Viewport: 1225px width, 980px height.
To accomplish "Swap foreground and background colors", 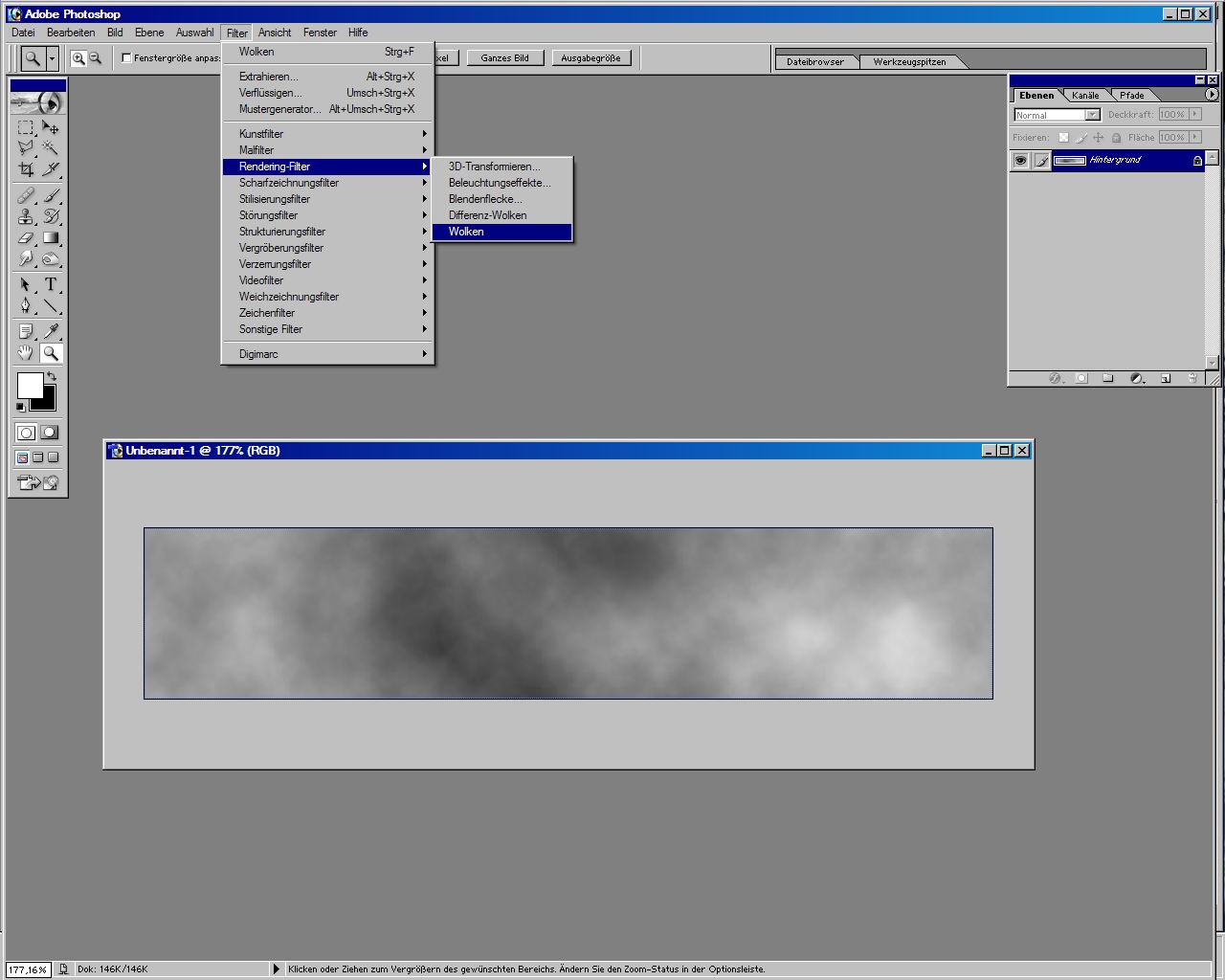I will tap(52, 376).
